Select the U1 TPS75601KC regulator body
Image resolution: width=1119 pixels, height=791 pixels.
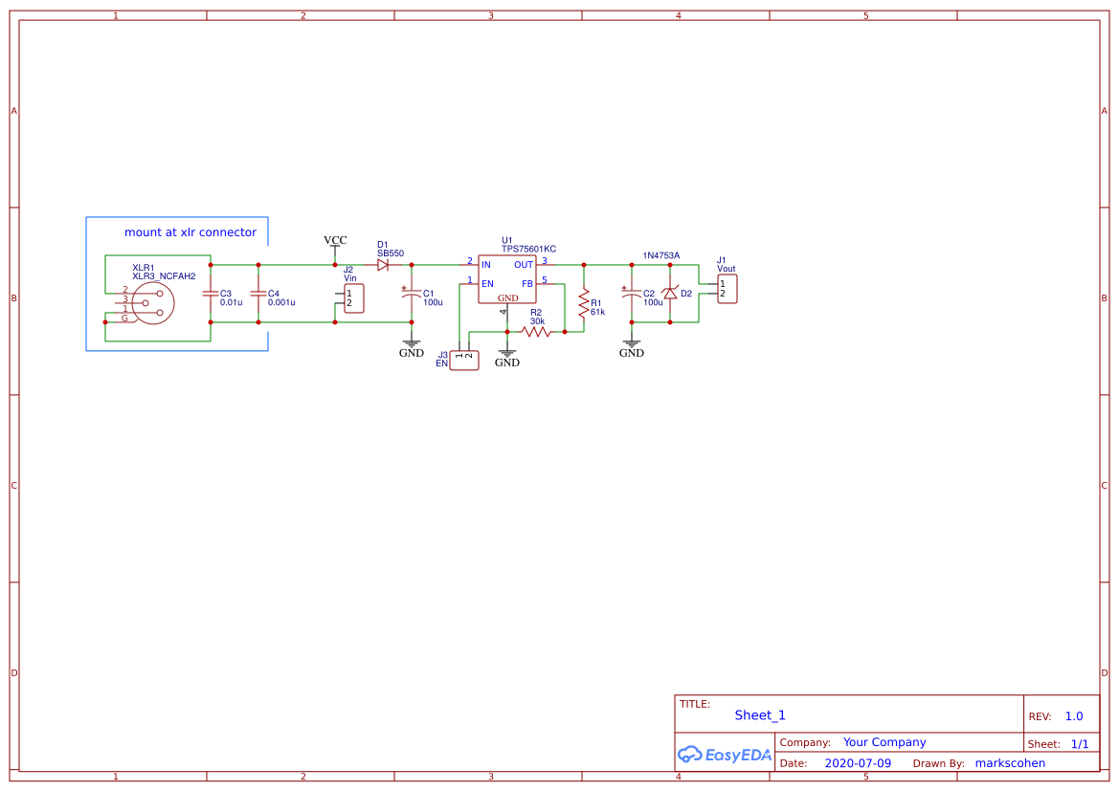(x=506, y=279)
